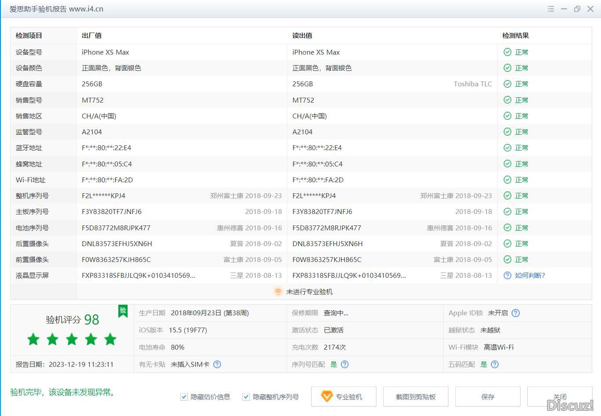Click the help icon next to 未插入SIM卡

(217, 364)
